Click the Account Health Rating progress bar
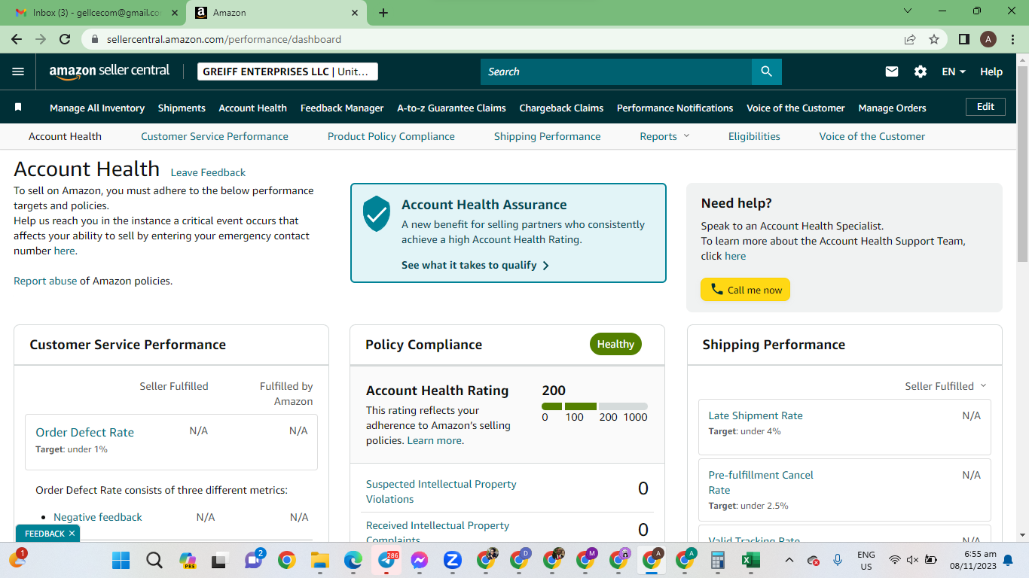The height and width of the screenshot is (578, 1029). click(594, 406)
